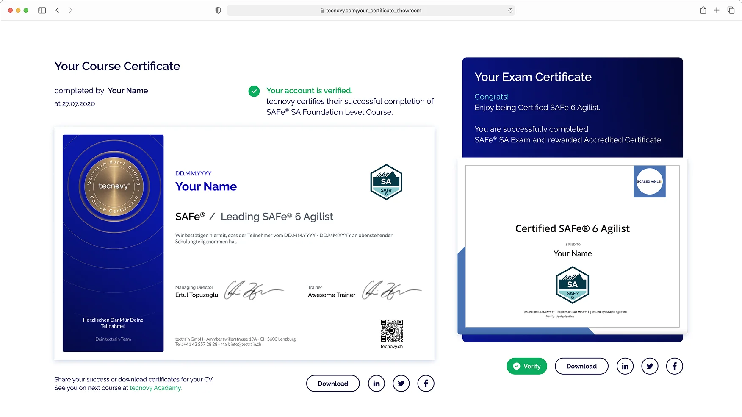Open a new browser tab
Viewport: 742px width, 417px height.
[717, 10]
